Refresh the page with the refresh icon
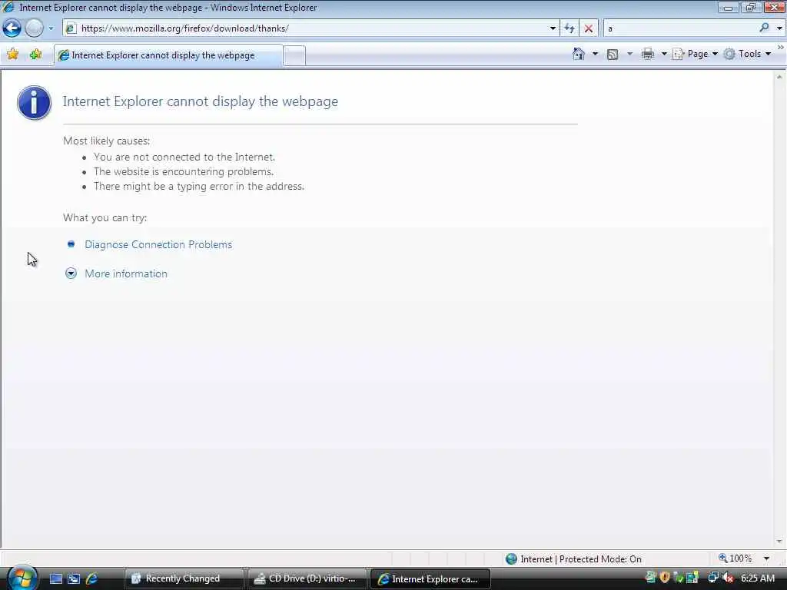The image size is (787, 590). click(569, 28)
